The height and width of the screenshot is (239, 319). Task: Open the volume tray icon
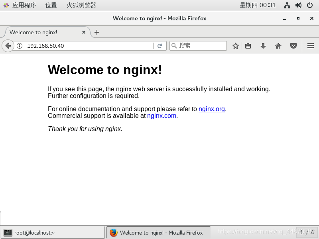pos(298,5)
